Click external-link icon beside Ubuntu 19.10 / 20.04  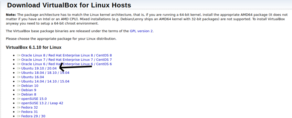[x=19, y=68]
